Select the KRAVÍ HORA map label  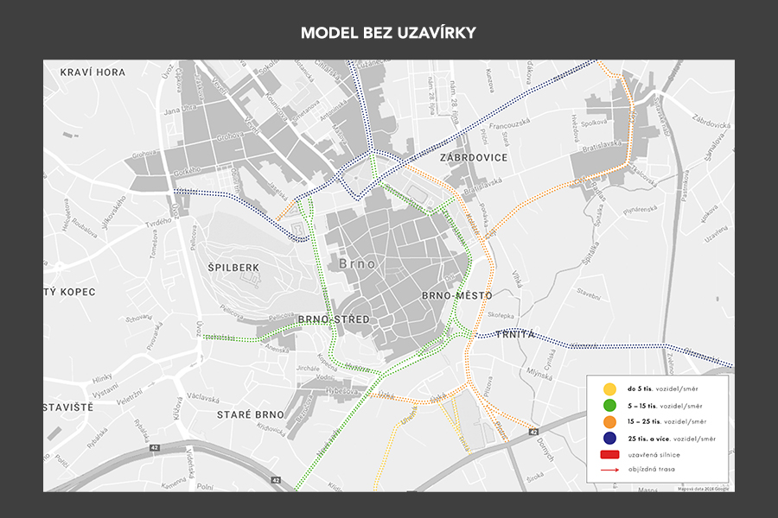[92, 73]
